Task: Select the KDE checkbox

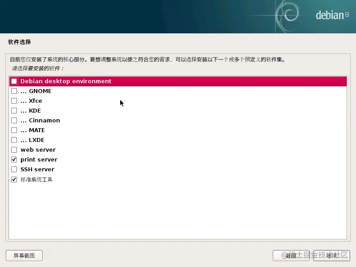Action: pyautogui.click(x=14, y=110)
